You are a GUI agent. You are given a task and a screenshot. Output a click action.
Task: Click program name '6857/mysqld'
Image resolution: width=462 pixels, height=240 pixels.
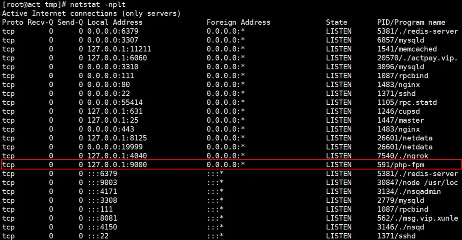[401, 40]
